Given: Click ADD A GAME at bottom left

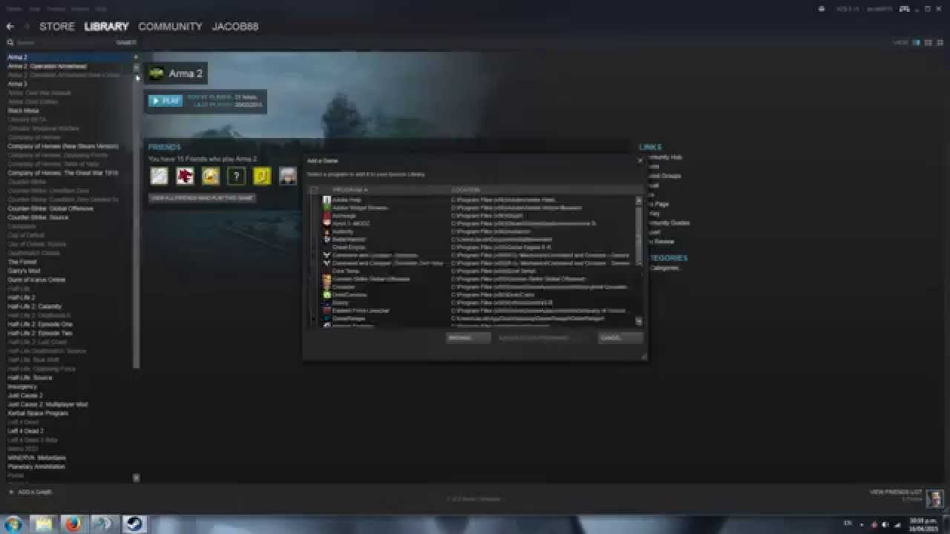Looking at the screenshot, I should pyautogui.click(x=30, y=492).
